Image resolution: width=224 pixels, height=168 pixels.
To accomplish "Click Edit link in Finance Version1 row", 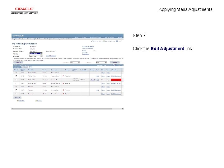I will pos(98,90).
